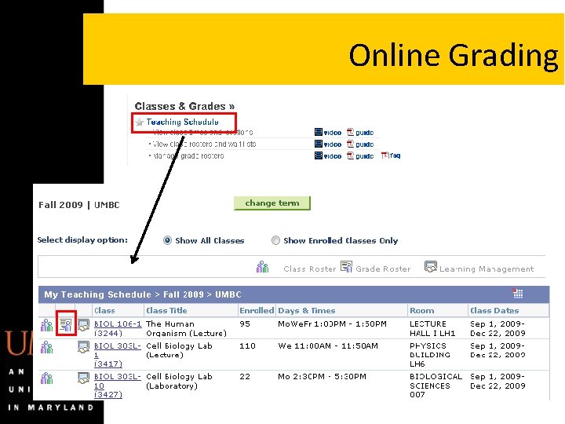Image resolution: width=565 pixels, height=424 pixels.
Task: Open video for manage grade rosters row
Action: pyautogui.click(x=328, y=155)
